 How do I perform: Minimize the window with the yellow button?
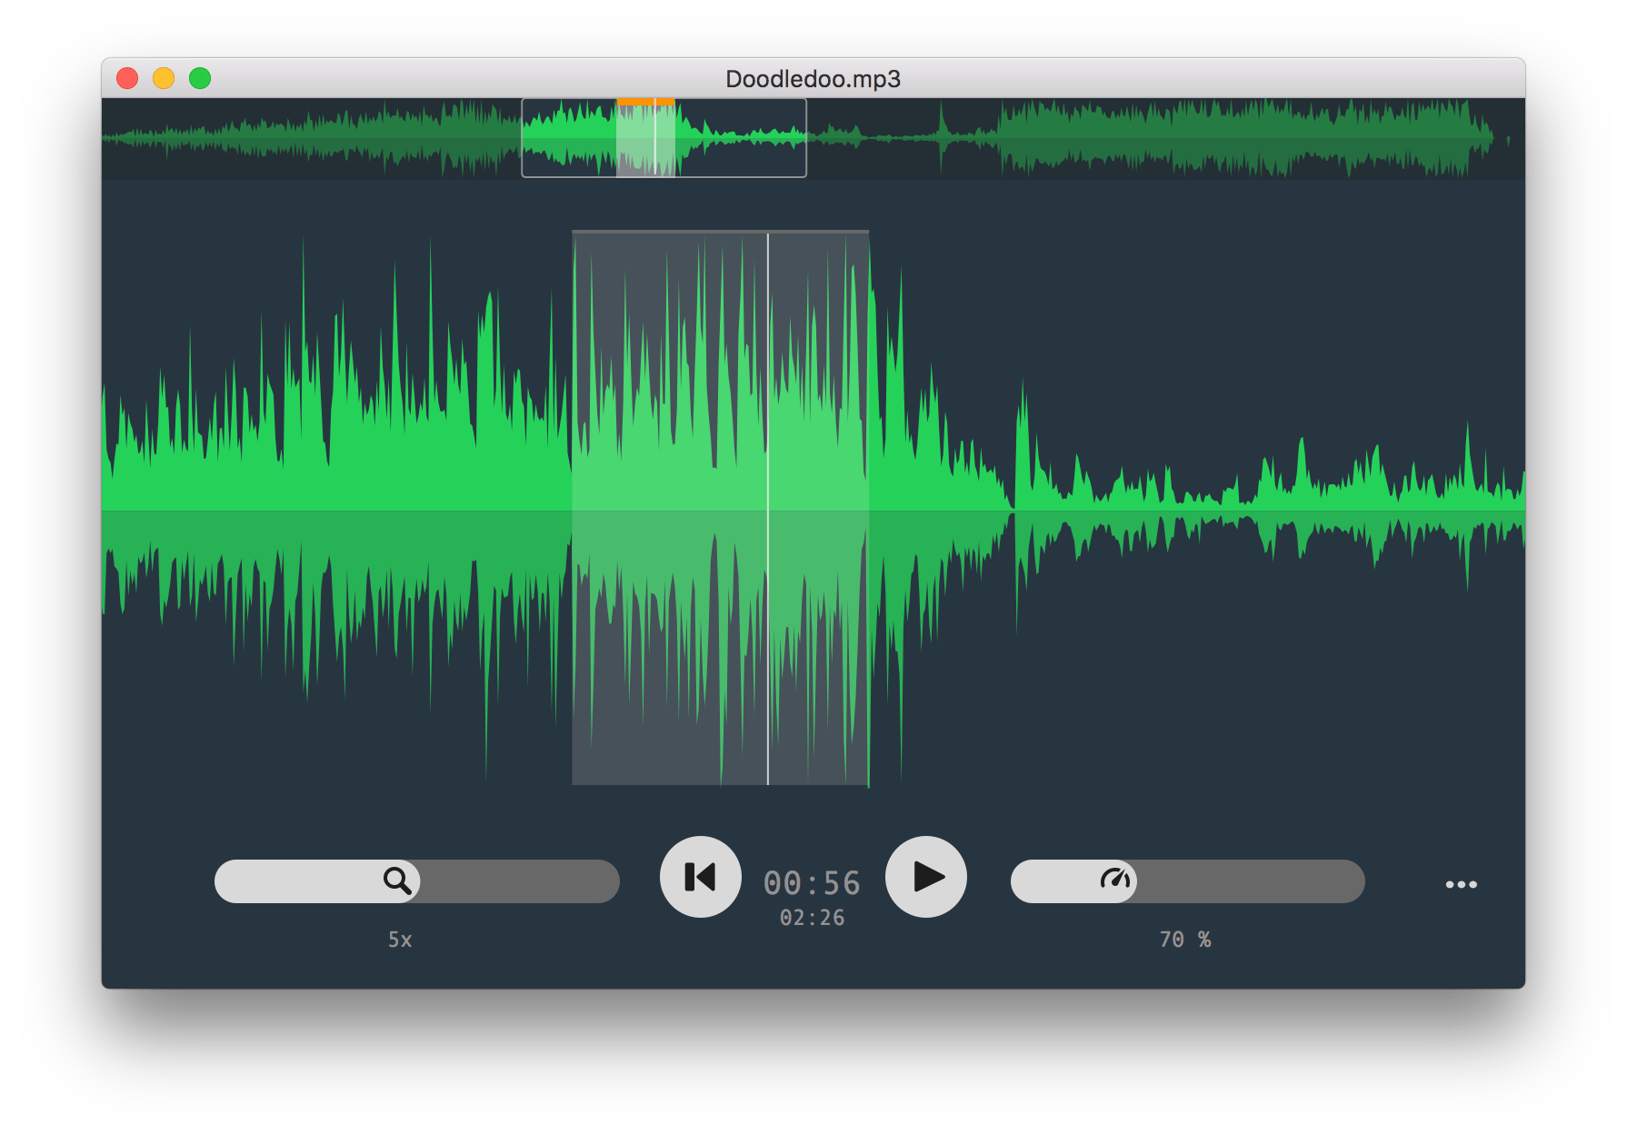coord(164,79)
